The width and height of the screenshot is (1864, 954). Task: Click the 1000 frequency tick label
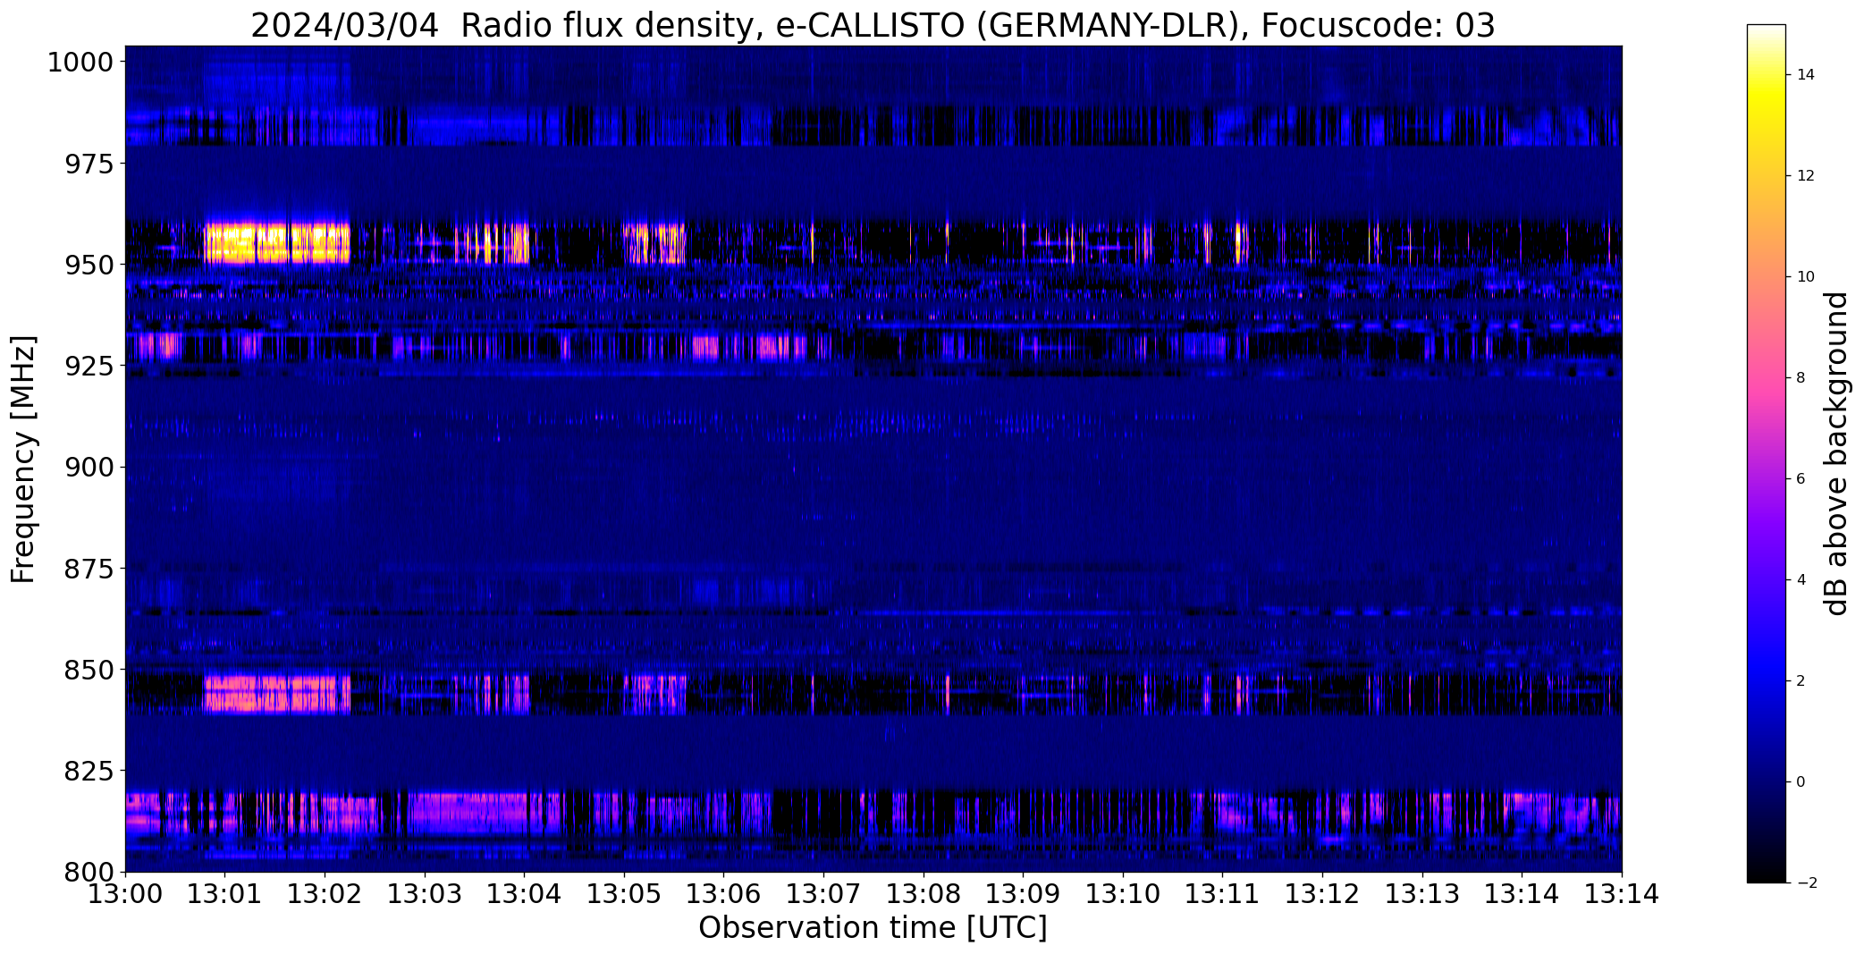pos(80,63)
